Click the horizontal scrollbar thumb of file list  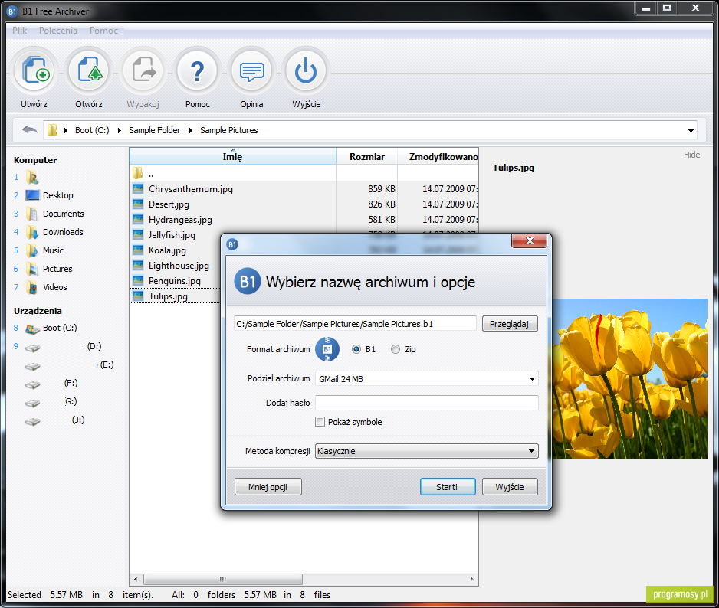(x=223, y=579)
